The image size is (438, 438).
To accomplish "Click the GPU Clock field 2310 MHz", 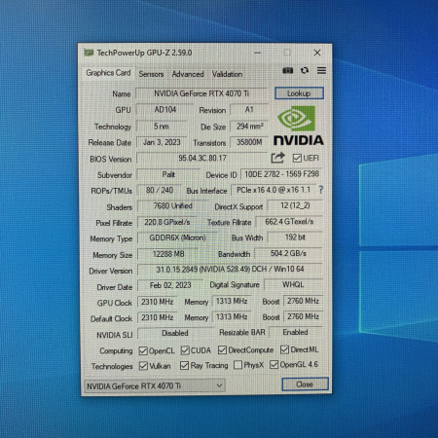I will pos(158,302).
